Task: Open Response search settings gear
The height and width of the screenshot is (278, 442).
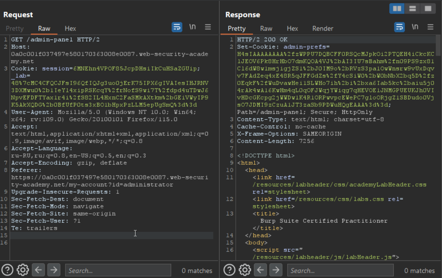Action: (x=245, y=270)
